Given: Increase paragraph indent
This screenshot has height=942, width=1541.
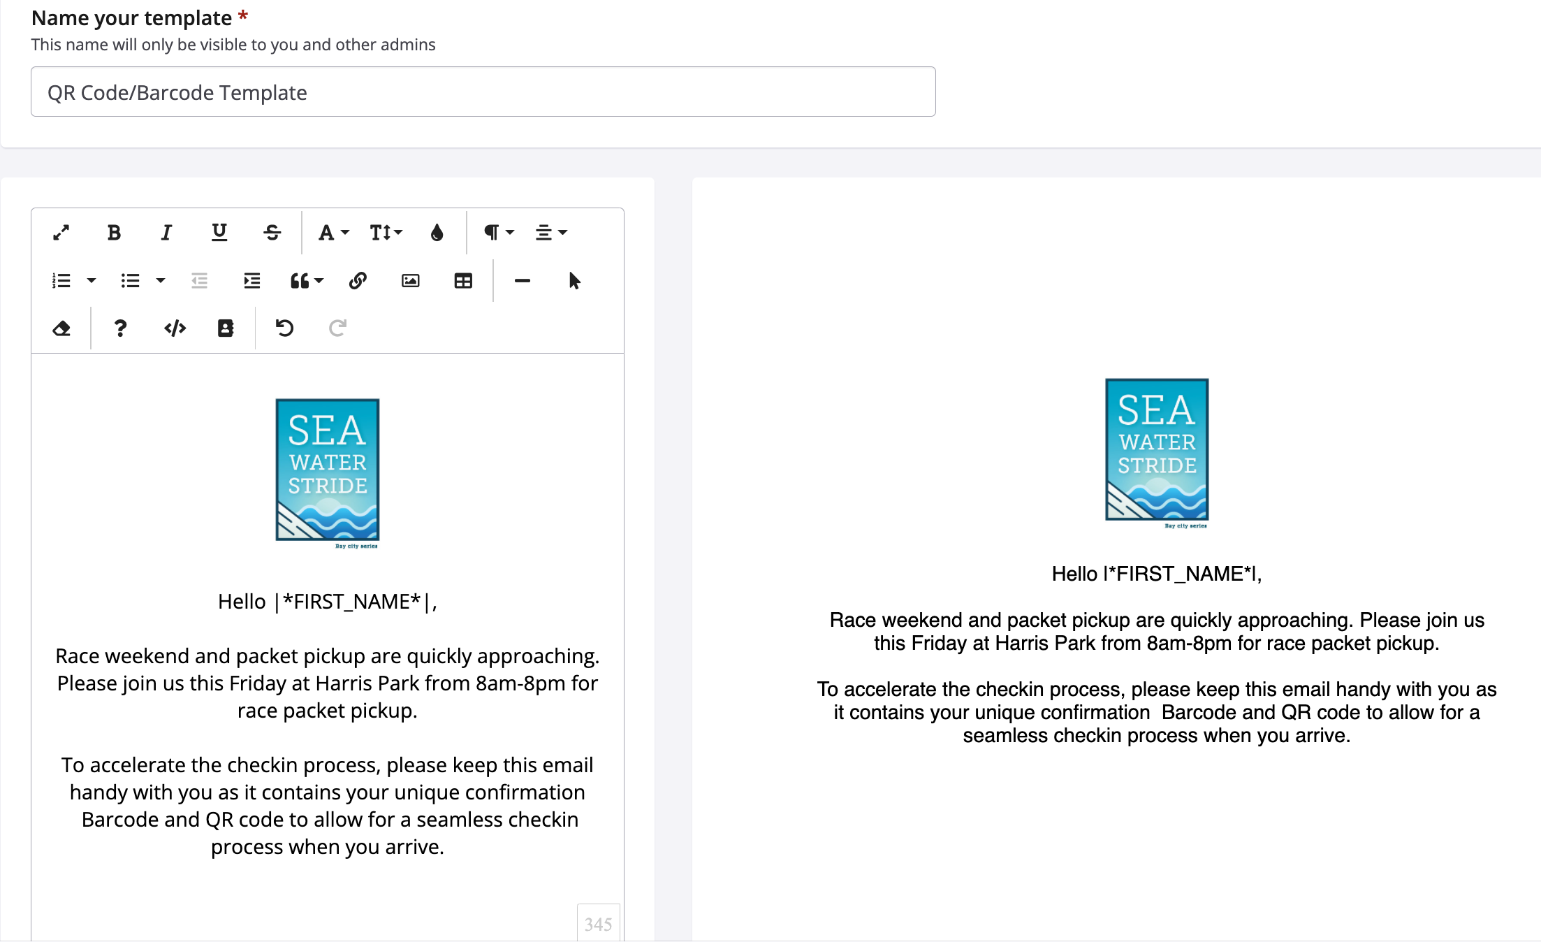Looking at the screenshot, I should pos(251,281).
